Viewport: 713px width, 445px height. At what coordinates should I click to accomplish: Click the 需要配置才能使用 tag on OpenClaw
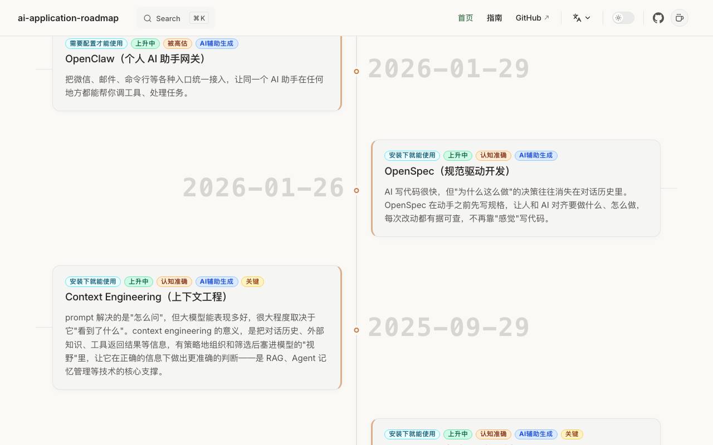pyautogui.click(x=96, y=43)
